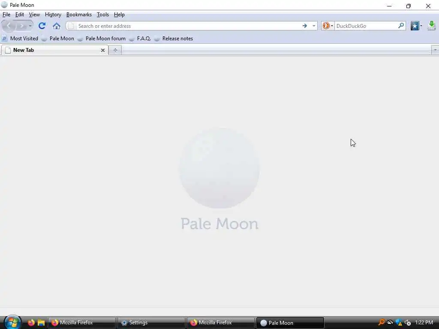Select the New Tab tab
Screen dimensions: 439x329
54,50
